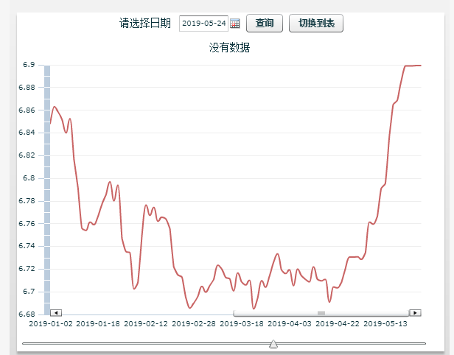
Task: Click the chart scrollbar right arrow
Action: (x=415, y=313)
